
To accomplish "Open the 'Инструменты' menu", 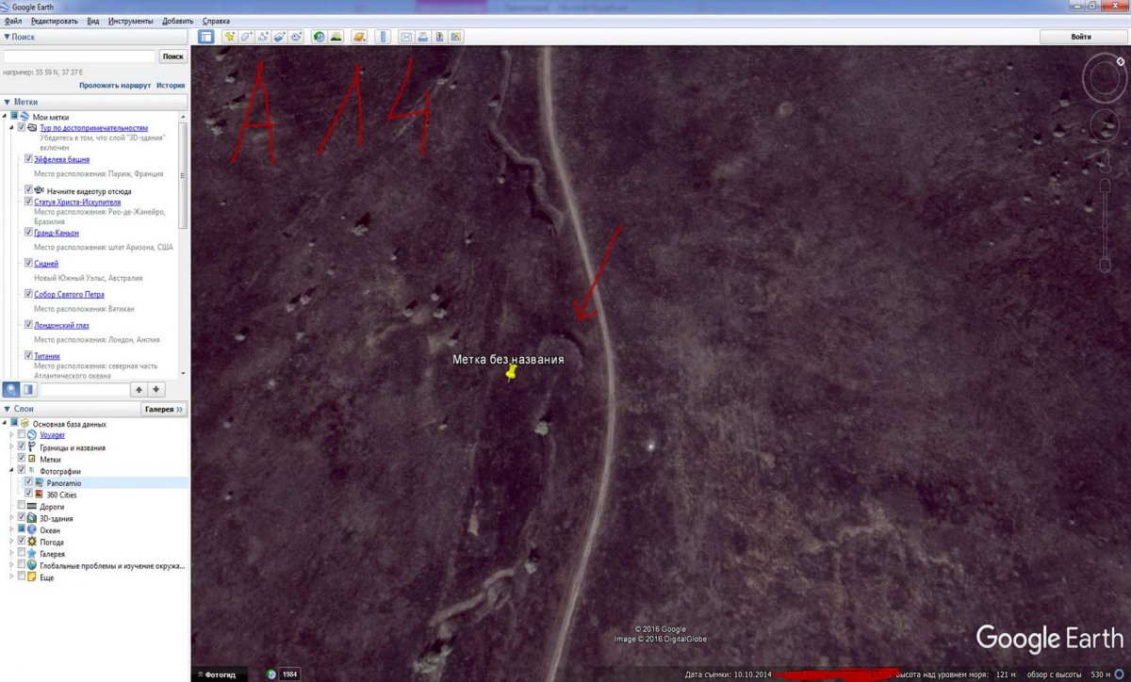I will 131,21.
